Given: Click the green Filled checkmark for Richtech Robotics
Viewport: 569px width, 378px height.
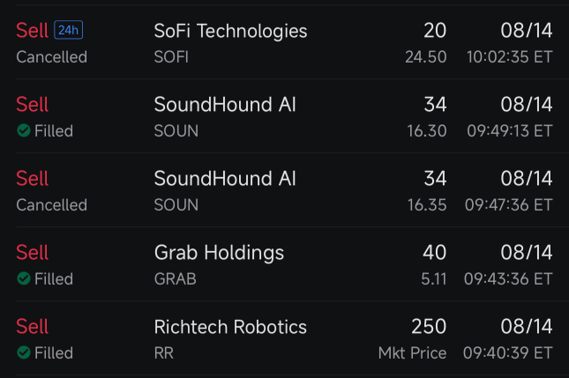Looking at the screenshot, I should point(23,353).
